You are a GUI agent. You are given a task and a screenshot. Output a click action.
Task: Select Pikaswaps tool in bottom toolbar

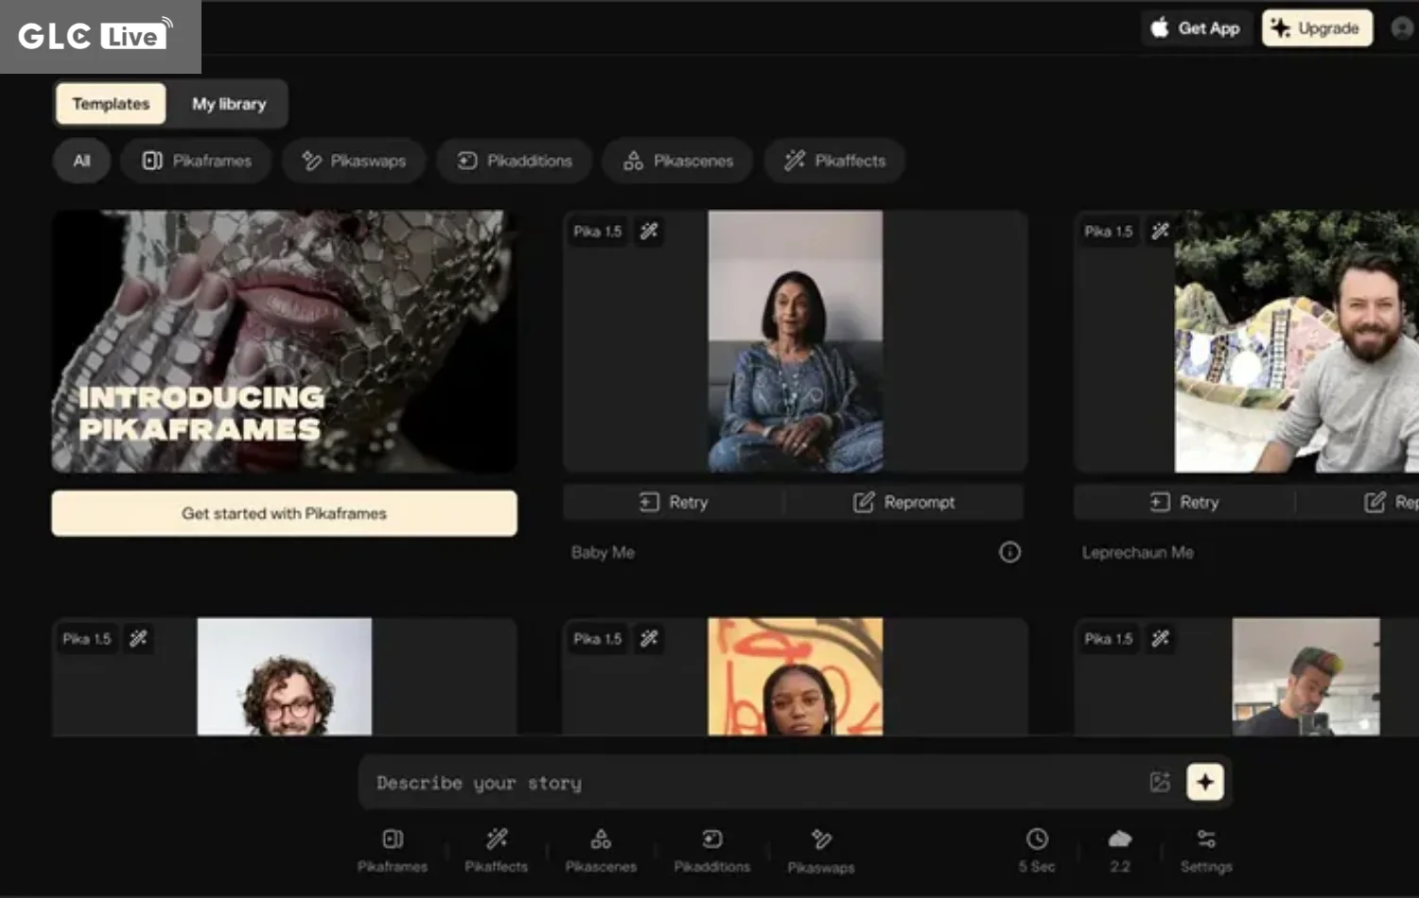(821, 852)
